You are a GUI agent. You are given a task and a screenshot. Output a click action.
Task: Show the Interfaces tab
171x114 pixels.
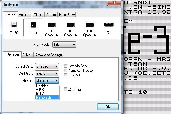pyautogui.click(x=12, y=54)
